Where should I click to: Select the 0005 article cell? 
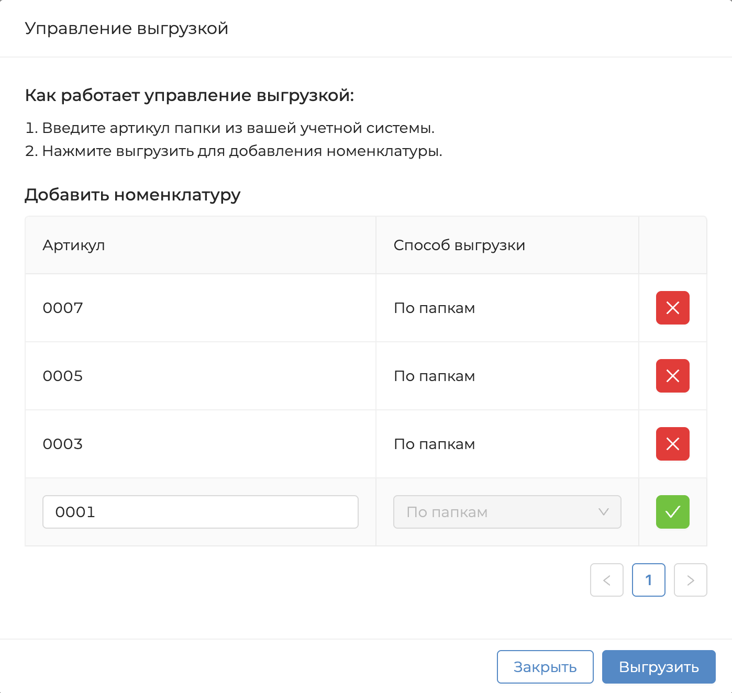(63, 376)
